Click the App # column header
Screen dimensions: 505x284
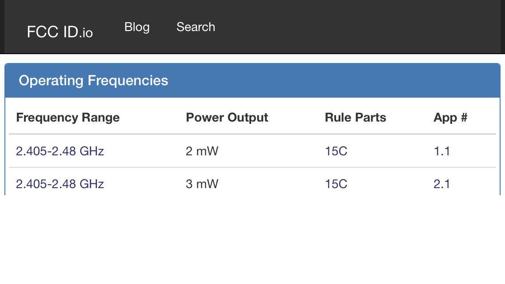coord(450,118)
